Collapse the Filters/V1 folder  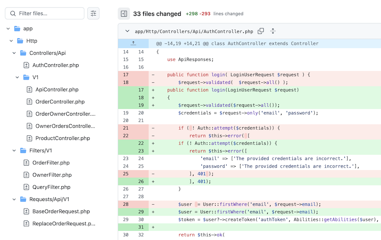(14, 150)
